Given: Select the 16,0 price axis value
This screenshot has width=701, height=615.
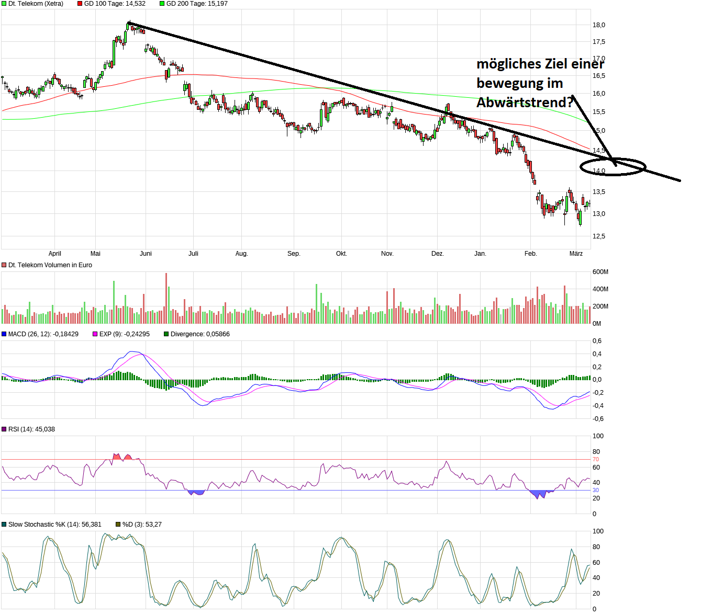Looking at the screenshot, I should 599,94.
